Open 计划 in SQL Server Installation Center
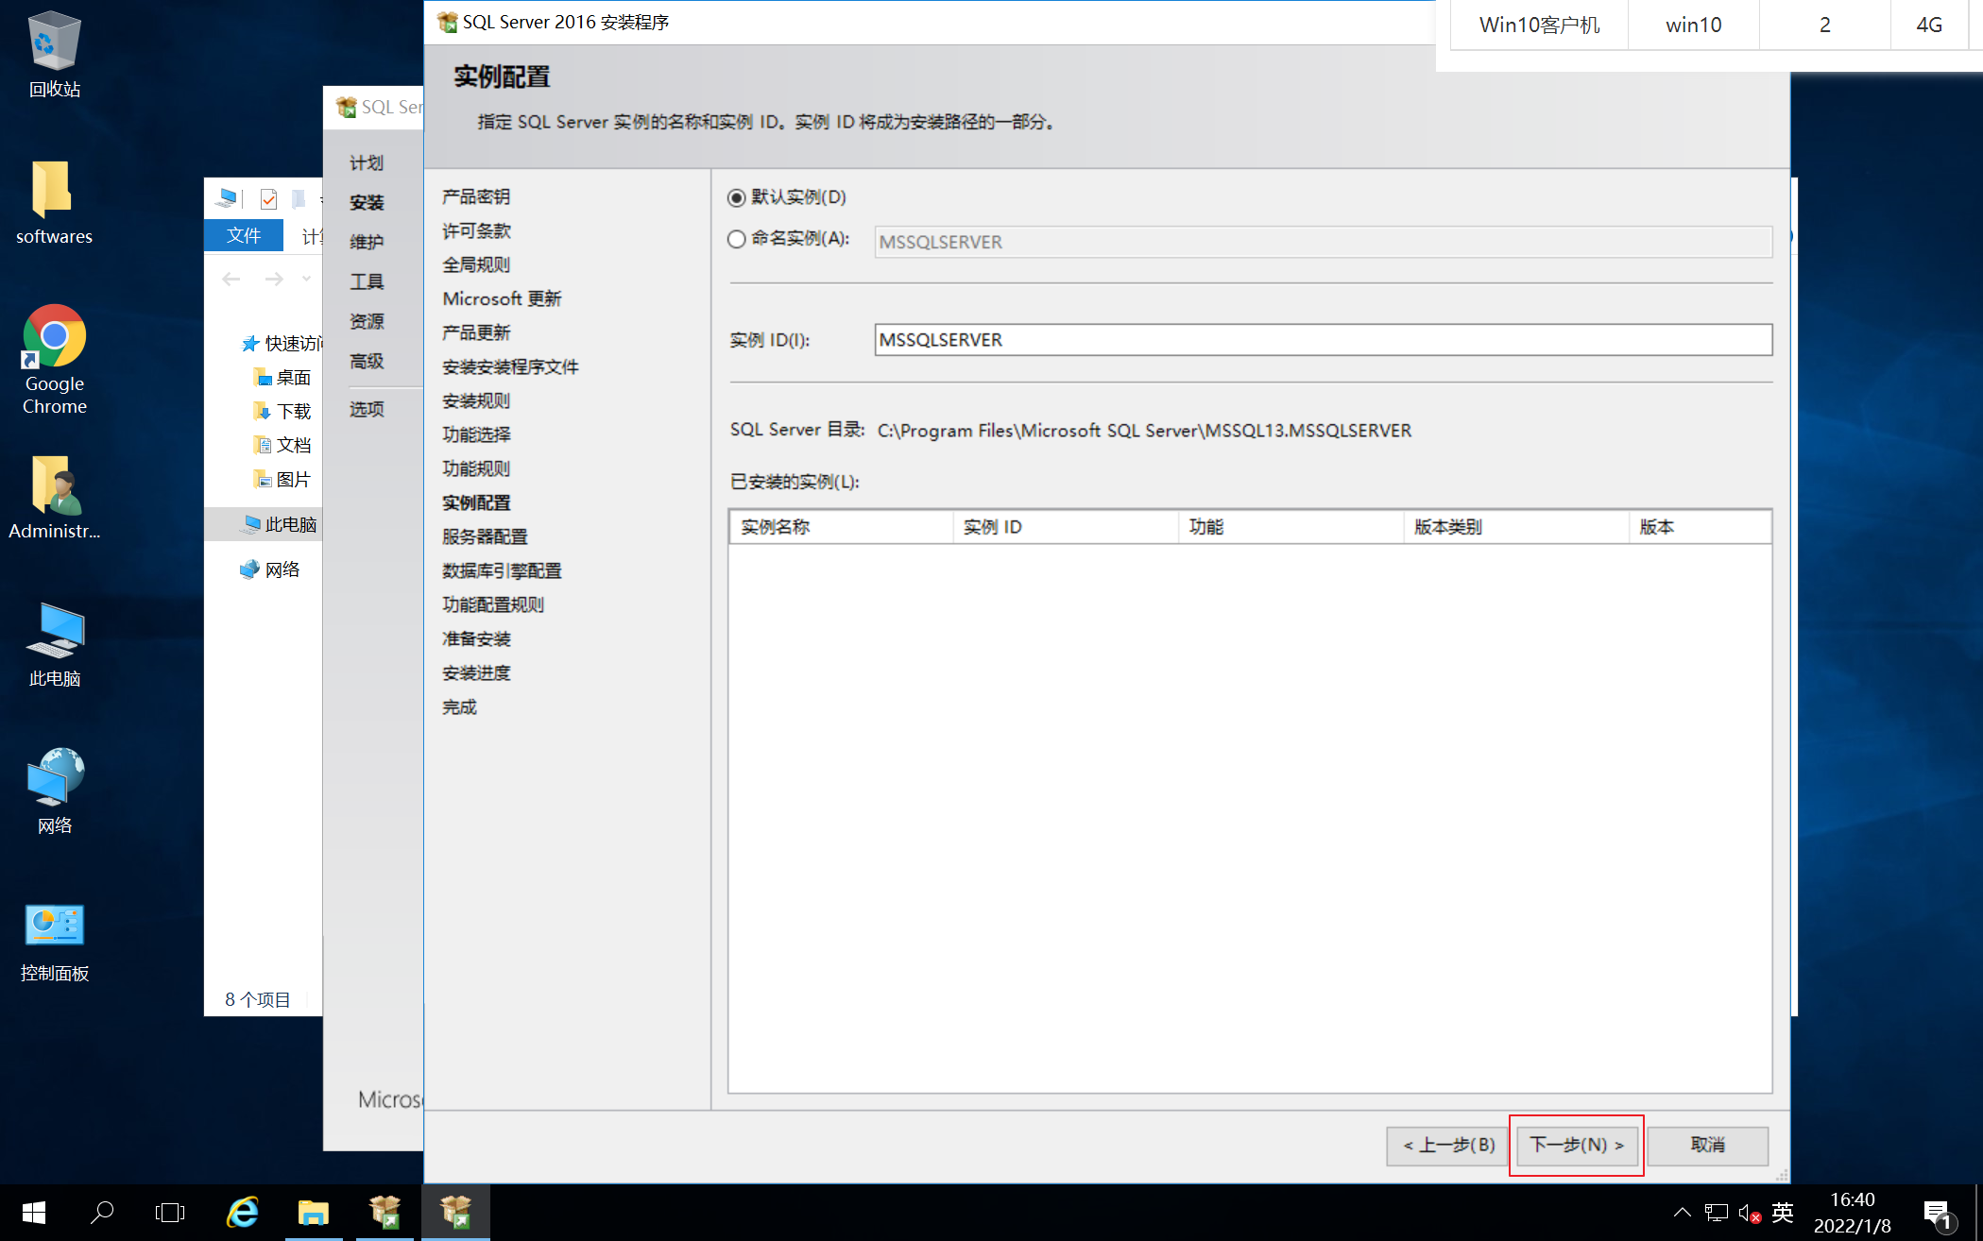The height and width of the screenshot is (1241, 1983). click(367, 162)
